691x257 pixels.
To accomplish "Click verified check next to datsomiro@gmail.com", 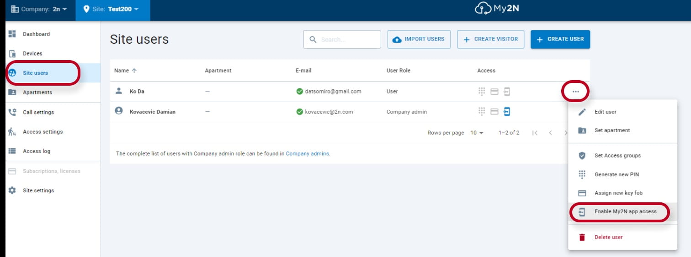I will (x=300, y=92).
